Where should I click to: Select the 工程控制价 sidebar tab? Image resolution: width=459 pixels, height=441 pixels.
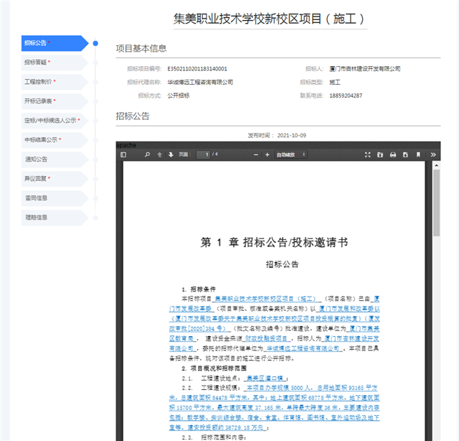click(55, 82)
